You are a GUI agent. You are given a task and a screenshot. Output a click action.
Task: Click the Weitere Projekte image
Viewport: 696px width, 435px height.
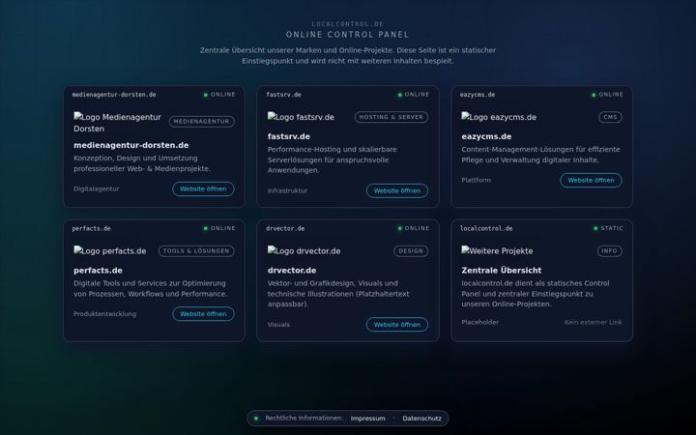tap(497, 250)
